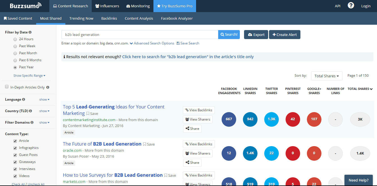Screen dimensions: 377x186
Task: Click the info icon beside Filter by Date
Action: click(x=30, y=32)
